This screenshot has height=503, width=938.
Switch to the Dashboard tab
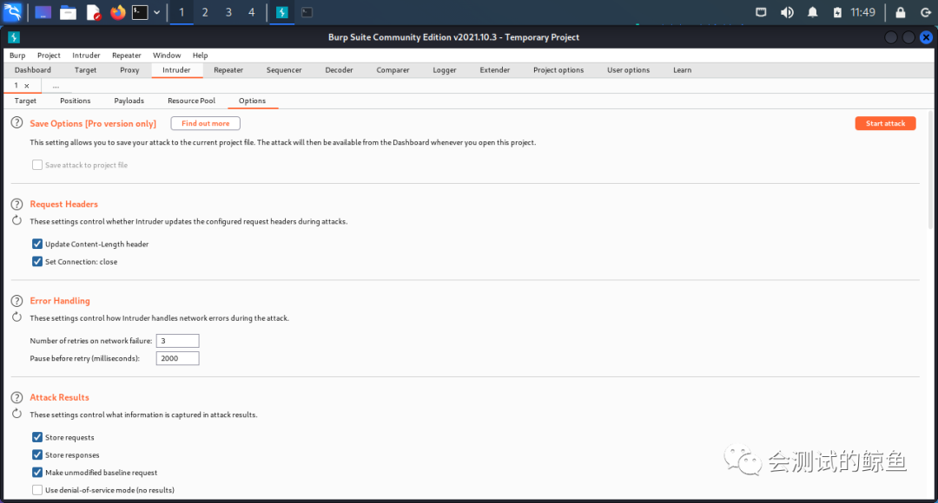[33, 70]
